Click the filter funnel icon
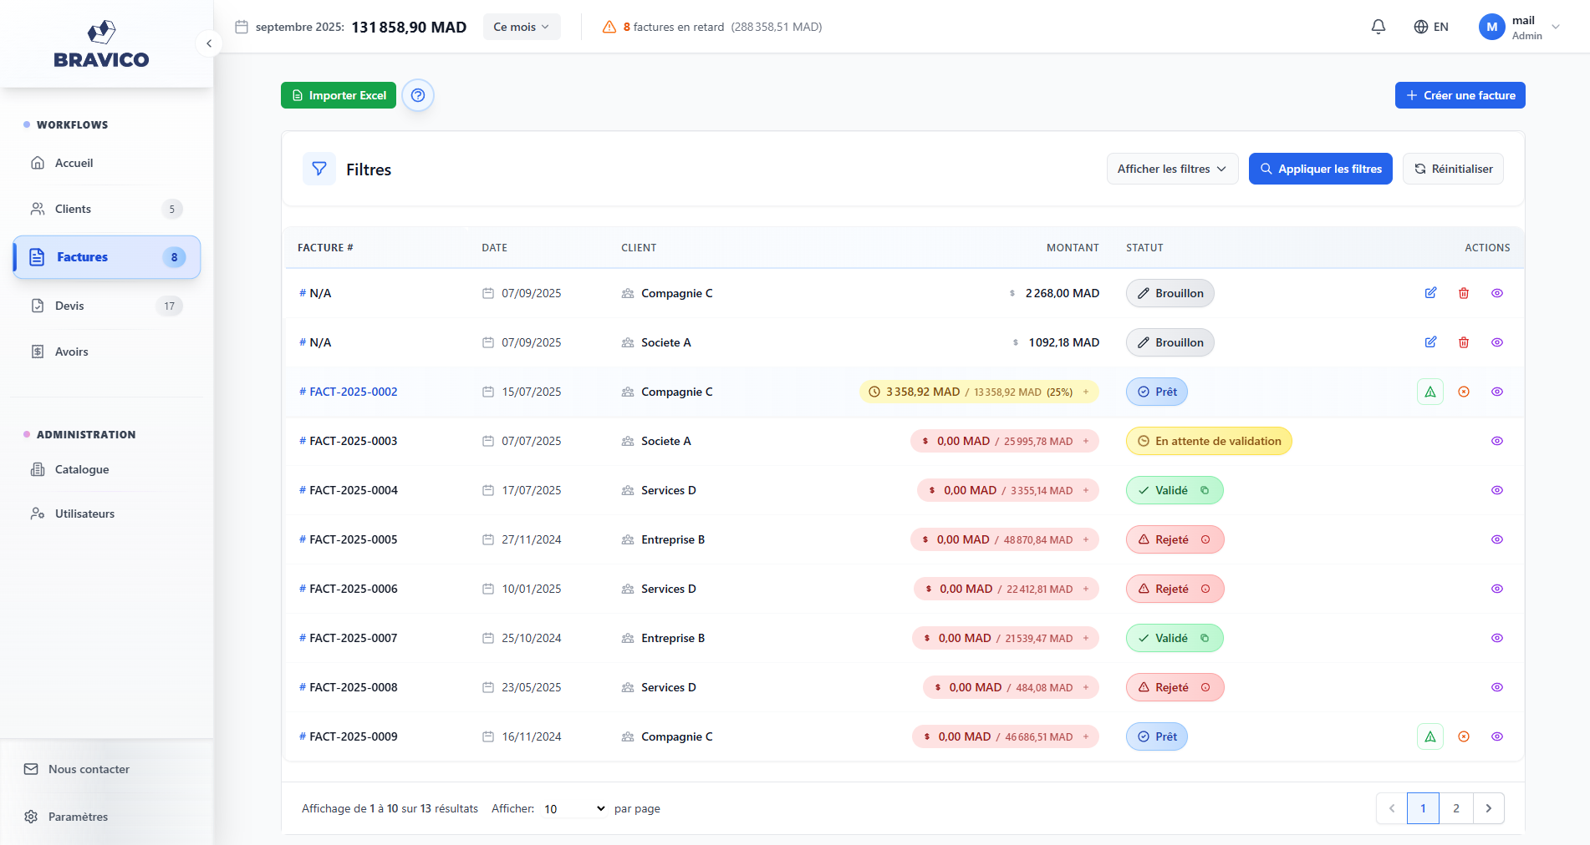The width and height of the screenshot is (1590, 845). [319, 169]
